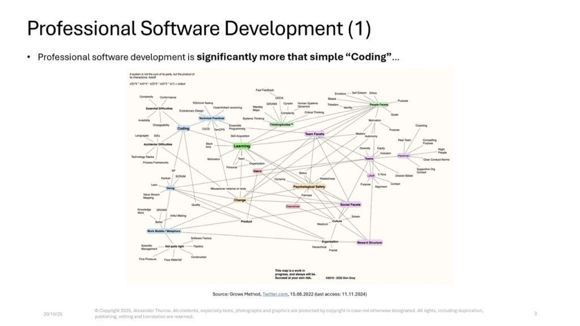Click the green 'Learning' node in the map
The width and height of the screenshot is (580, 326).
242,146
